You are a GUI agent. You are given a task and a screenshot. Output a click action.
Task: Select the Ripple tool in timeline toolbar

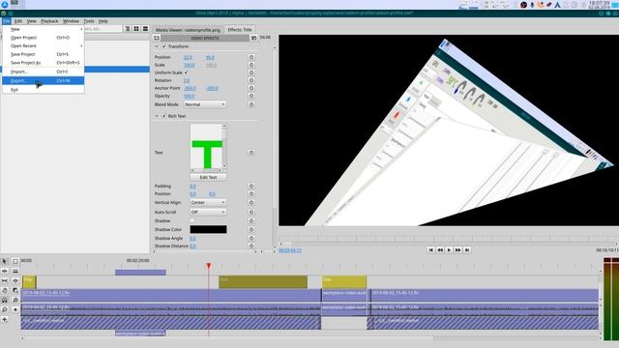(x=4, y=271)
